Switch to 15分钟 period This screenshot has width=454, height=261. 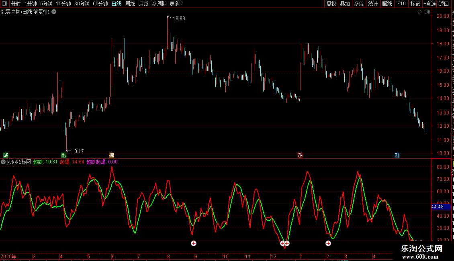[63, 4]
